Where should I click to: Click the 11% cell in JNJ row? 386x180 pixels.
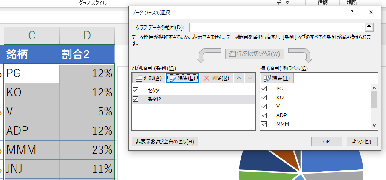(x=87, y=169)
